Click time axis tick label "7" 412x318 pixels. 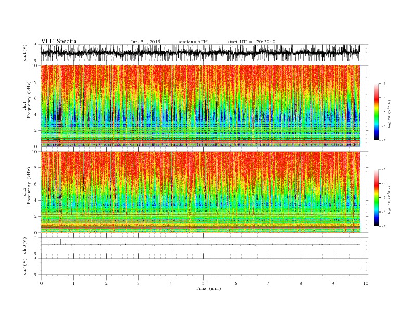[268, 283]
